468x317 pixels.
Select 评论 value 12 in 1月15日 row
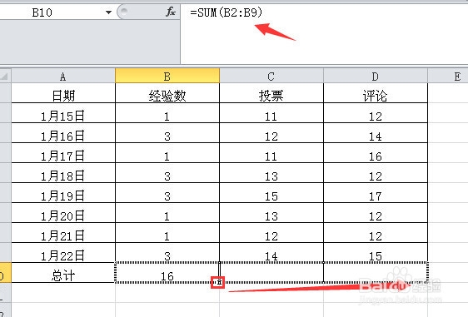tap(376, 113)
